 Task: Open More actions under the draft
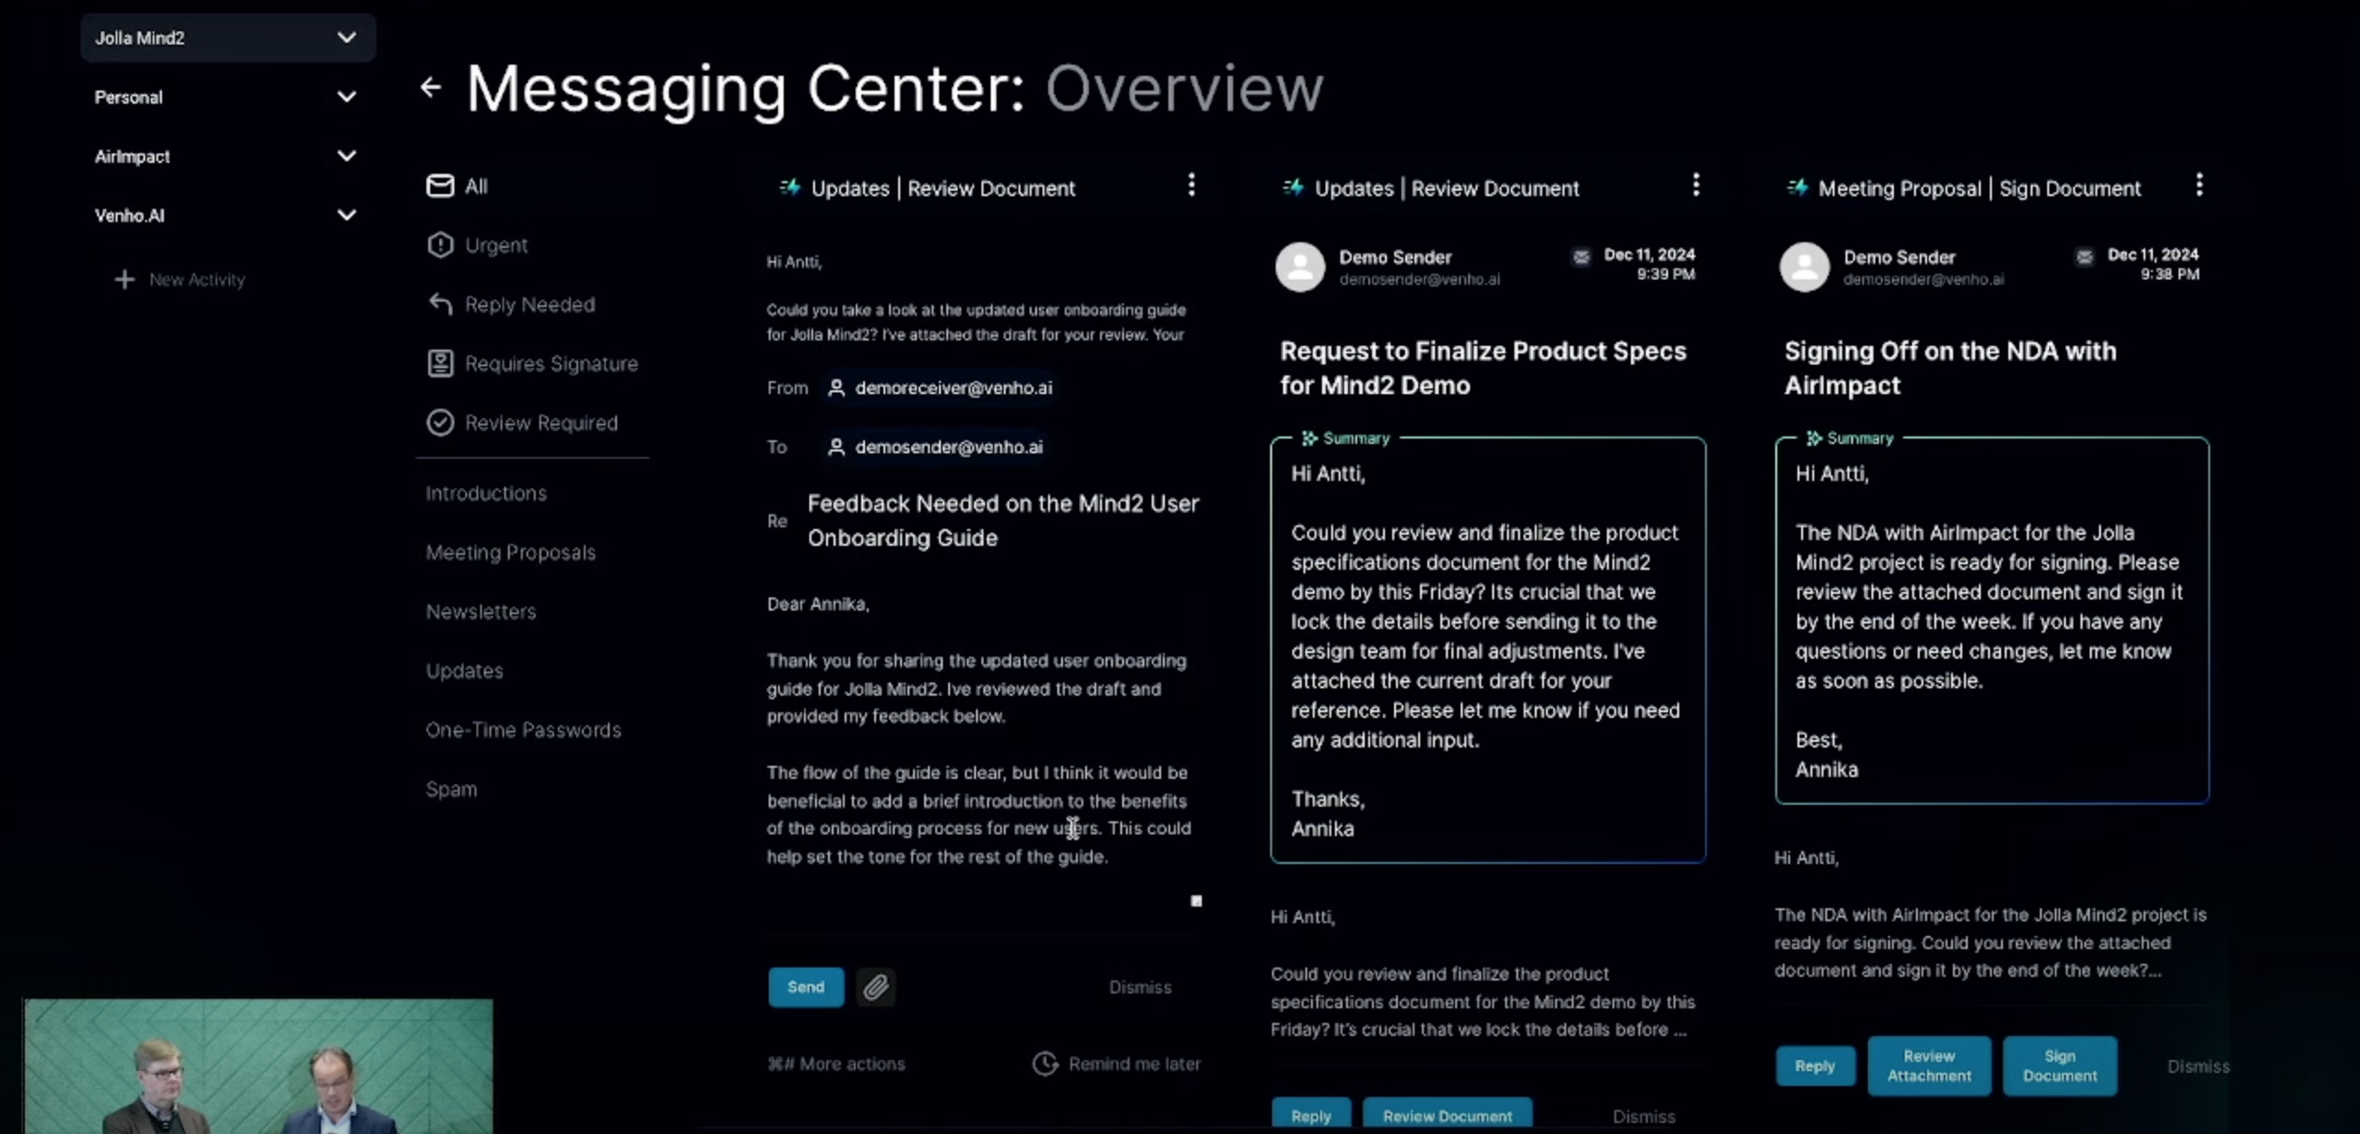[836, 1064]
